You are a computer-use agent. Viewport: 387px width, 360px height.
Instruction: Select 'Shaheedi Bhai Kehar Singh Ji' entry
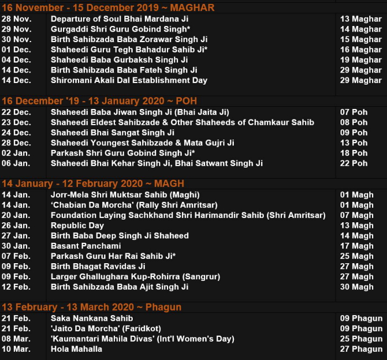(156, 164)
